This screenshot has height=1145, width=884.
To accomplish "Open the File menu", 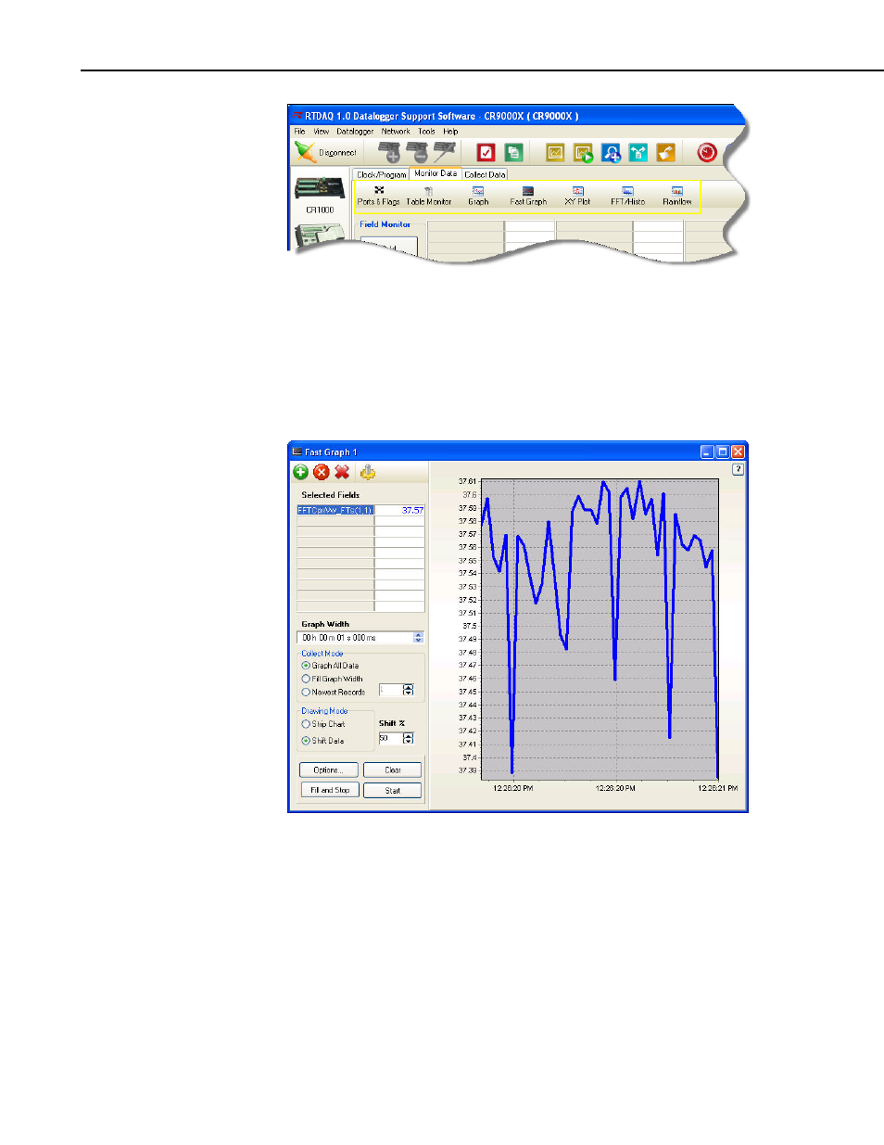I will pyautogui.click(x=299, y=132).
